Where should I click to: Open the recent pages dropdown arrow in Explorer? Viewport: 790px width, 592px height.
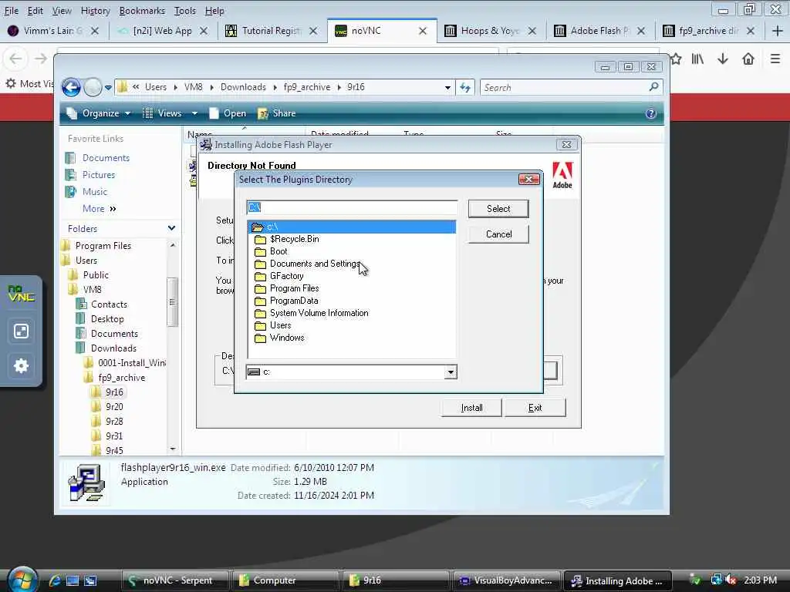[x=108, y=88]
